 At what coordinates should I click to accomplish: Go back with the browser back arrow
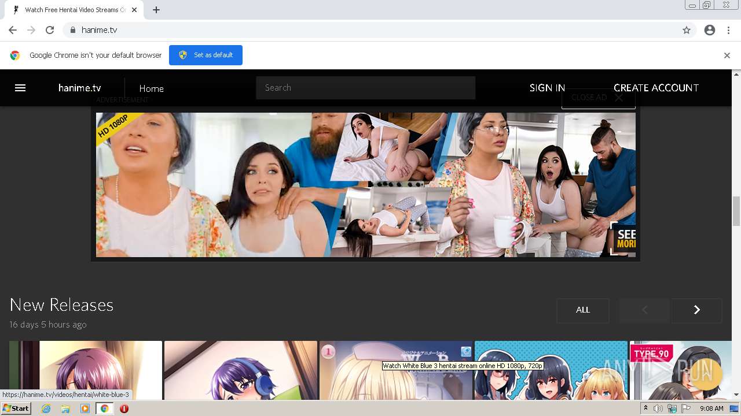(13, 30)
